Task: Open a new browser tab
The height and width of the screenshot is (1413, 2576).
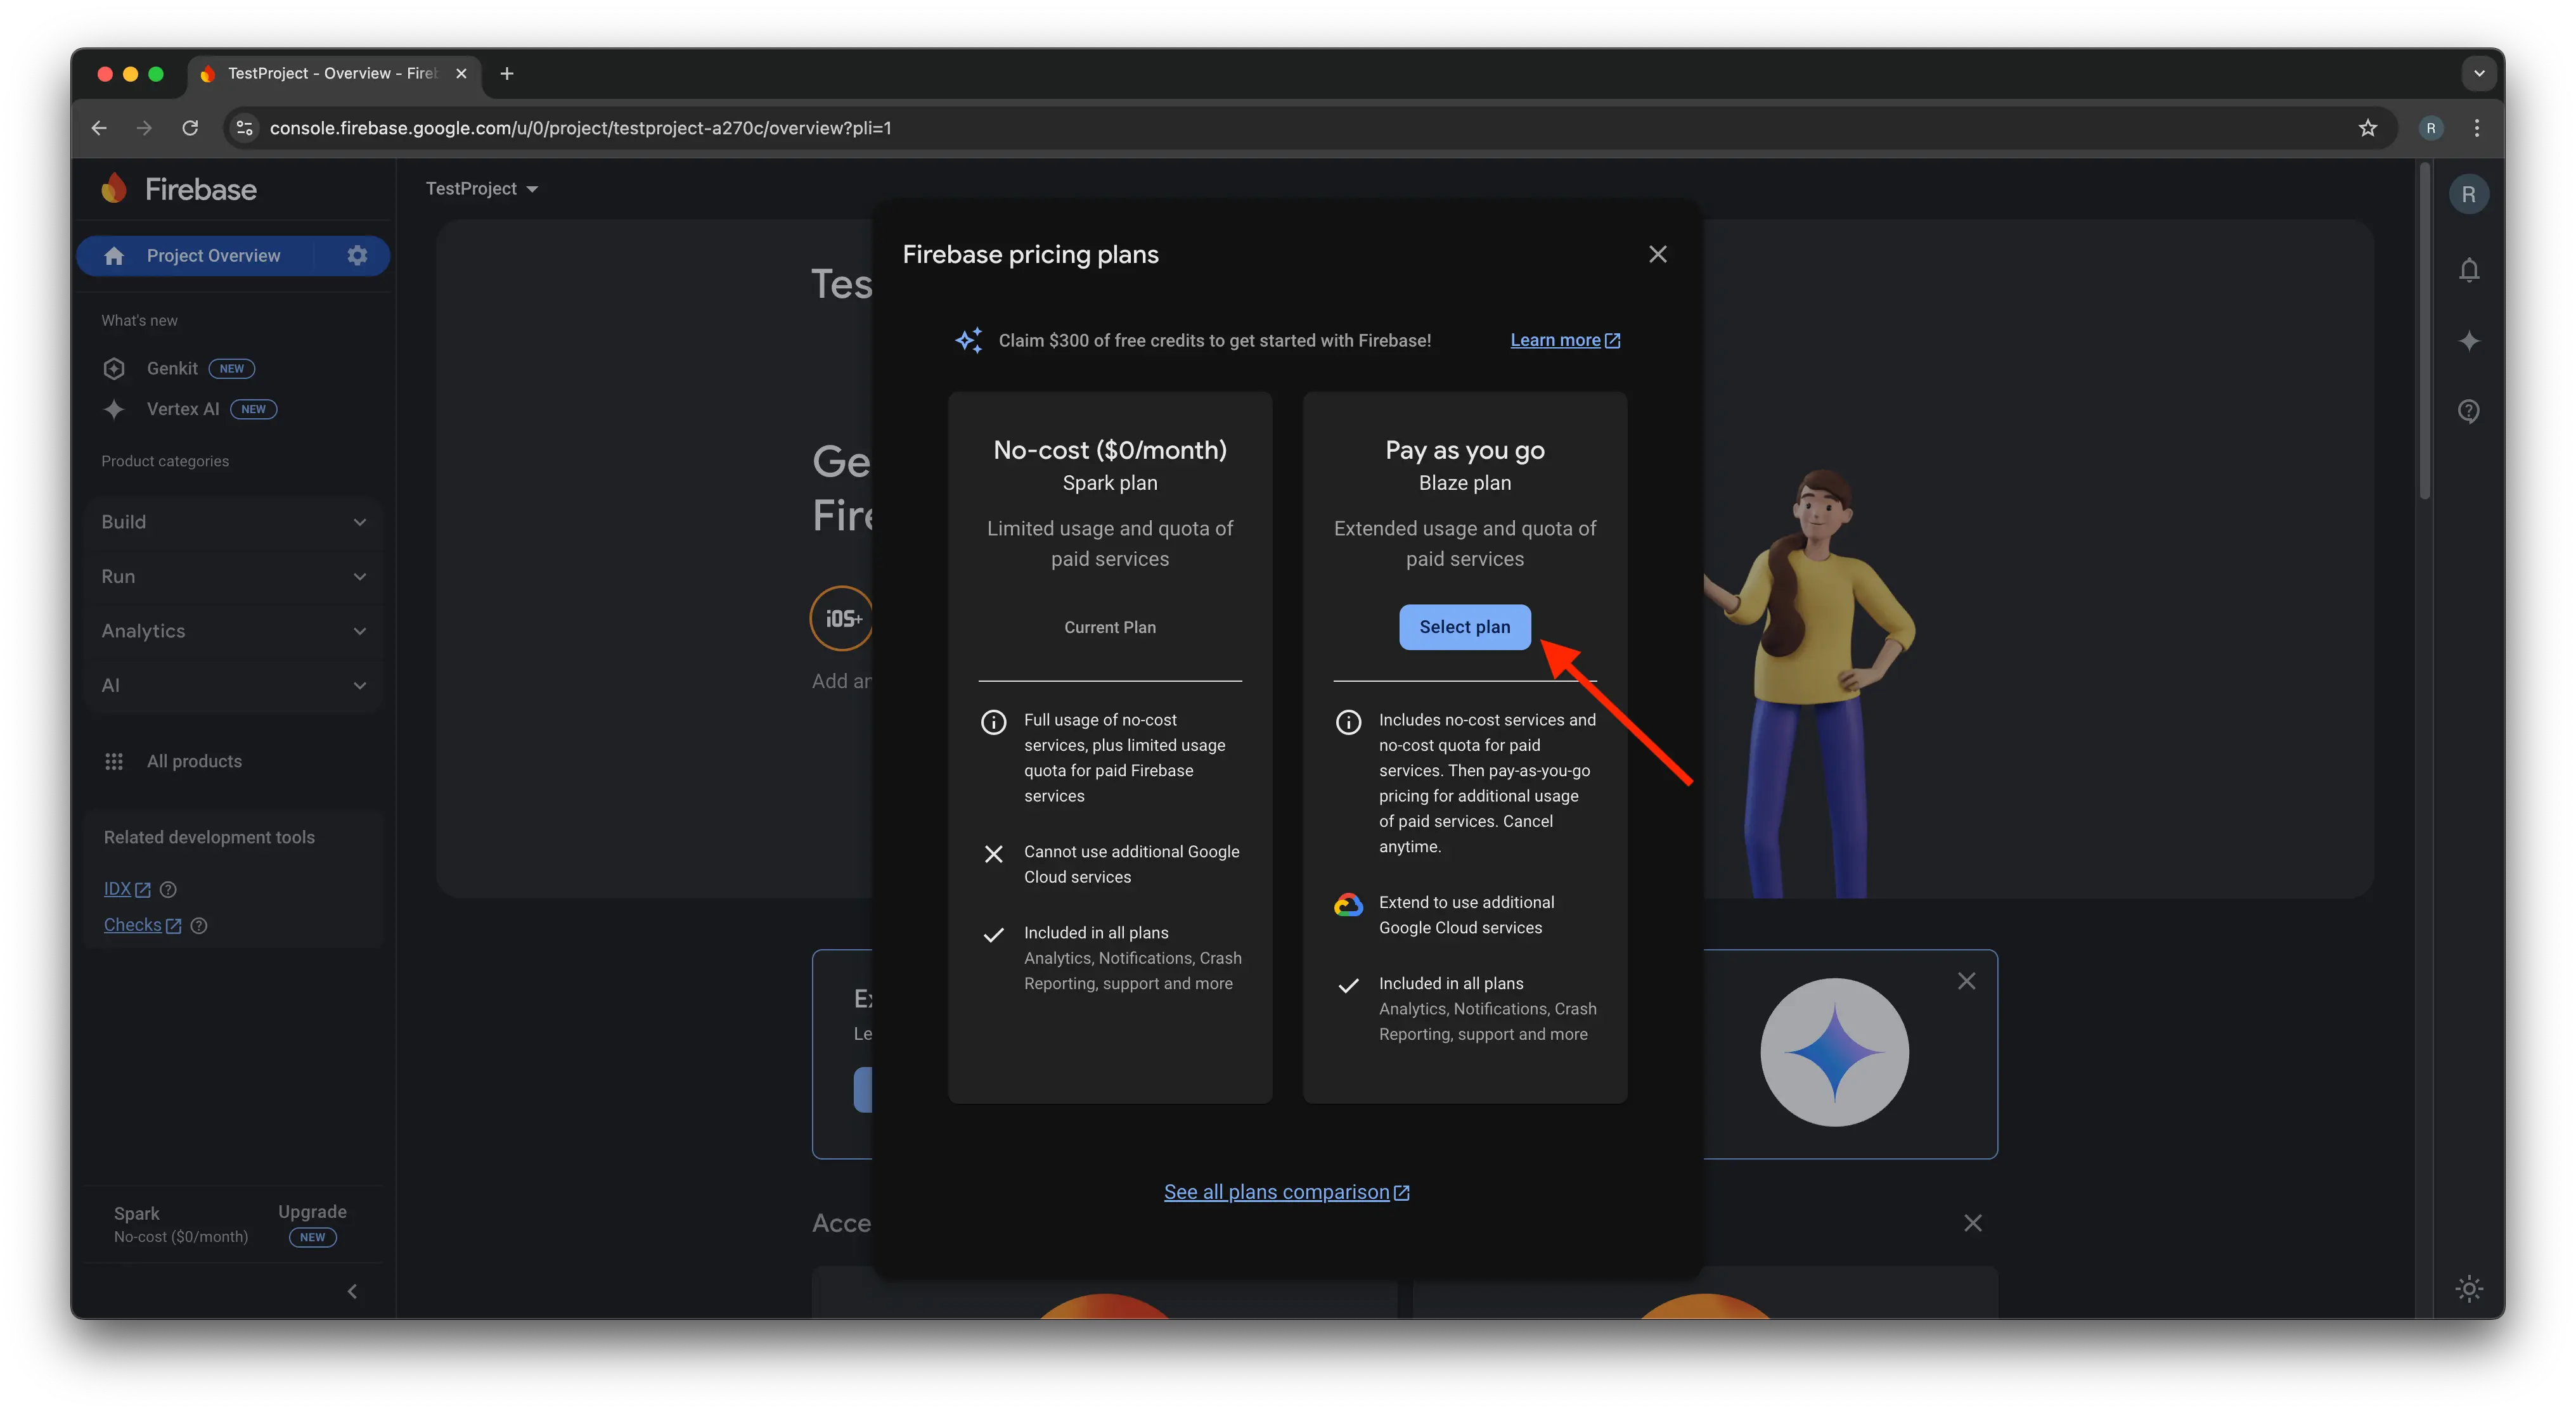Action: pos(507,73)
